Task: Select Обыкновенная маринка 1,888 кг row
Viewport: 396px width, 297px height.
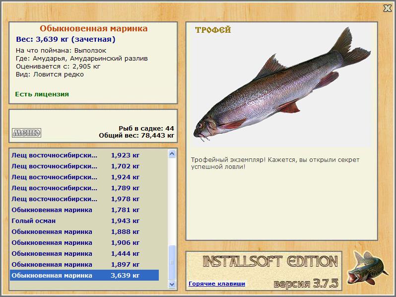Action: coord(84,231)
